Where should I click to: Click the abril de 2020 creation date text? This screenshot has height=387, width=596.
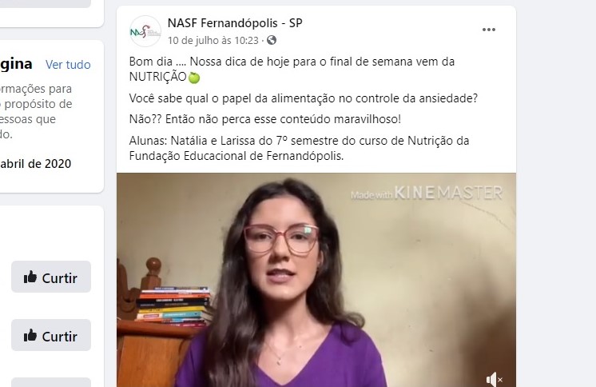36,164
